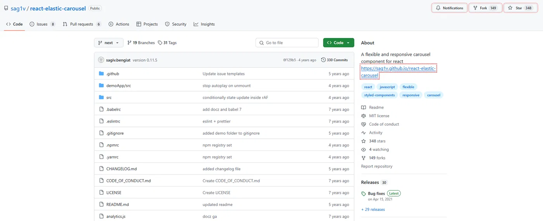This screenshot has height=221, width=543.
Task: Click the Go to file search field
Action: [x=287, y=43]
